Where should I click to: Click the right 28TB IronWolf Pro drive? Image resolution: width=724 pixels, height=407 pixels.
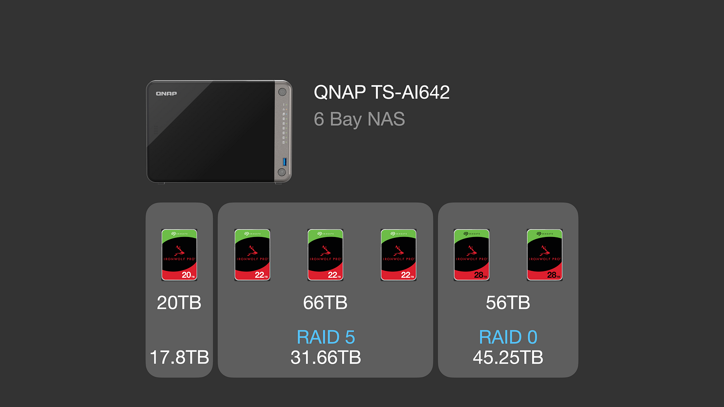coord(544,255)
